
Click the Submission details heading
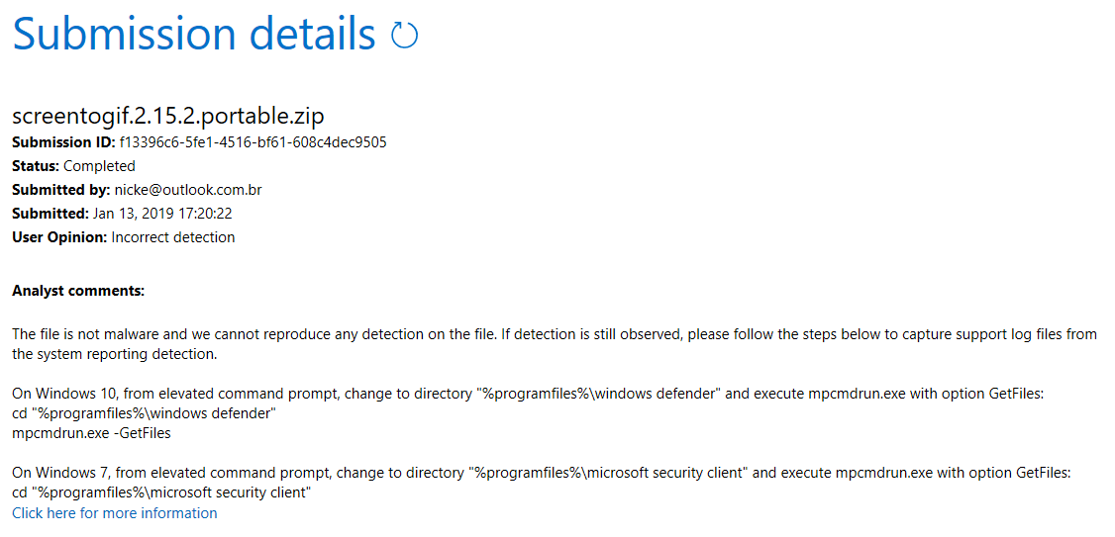pos(194,33)
